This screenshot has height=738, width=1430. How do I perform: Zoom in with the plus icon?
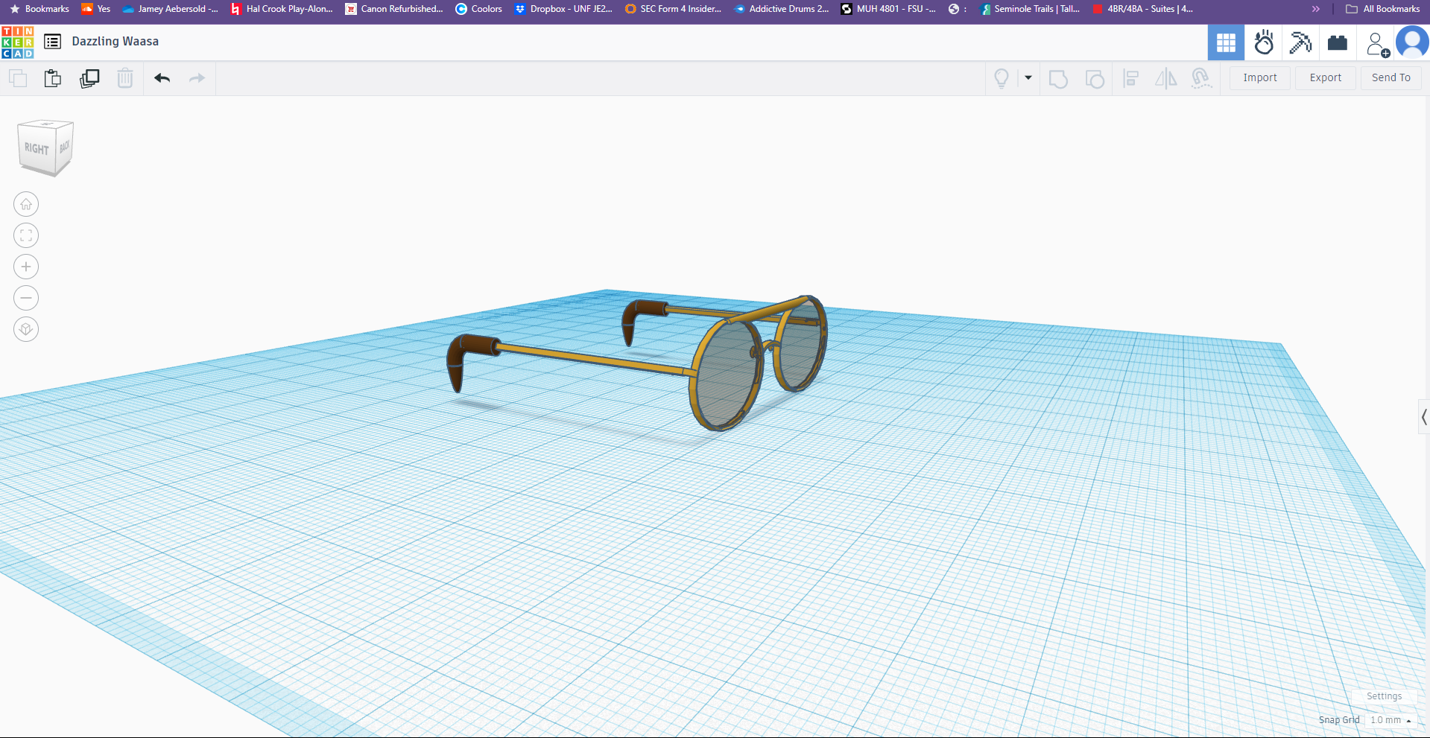pos(26,267)
